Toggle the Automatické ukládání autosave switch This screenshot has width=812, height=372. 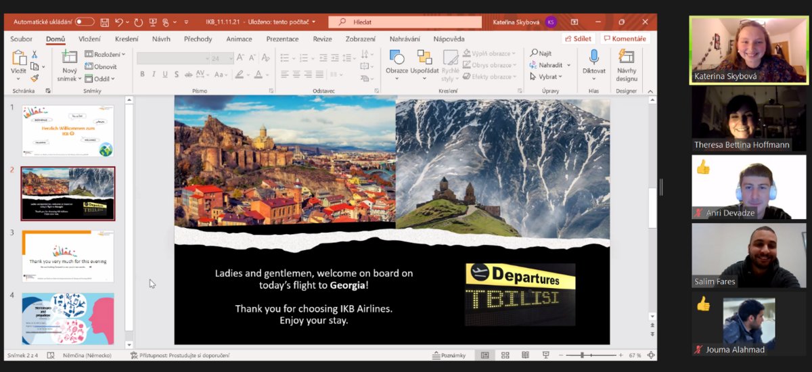click(85, 22)
